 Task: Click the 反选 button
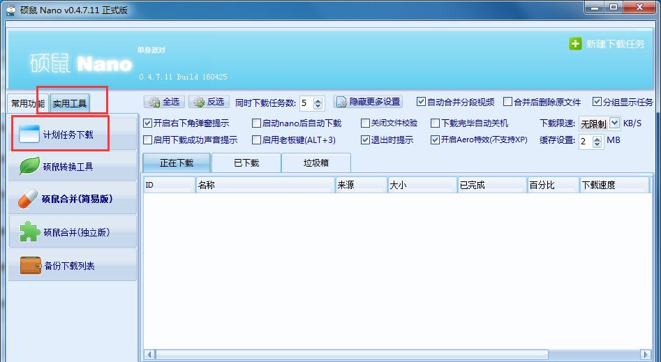click(209, 102)
